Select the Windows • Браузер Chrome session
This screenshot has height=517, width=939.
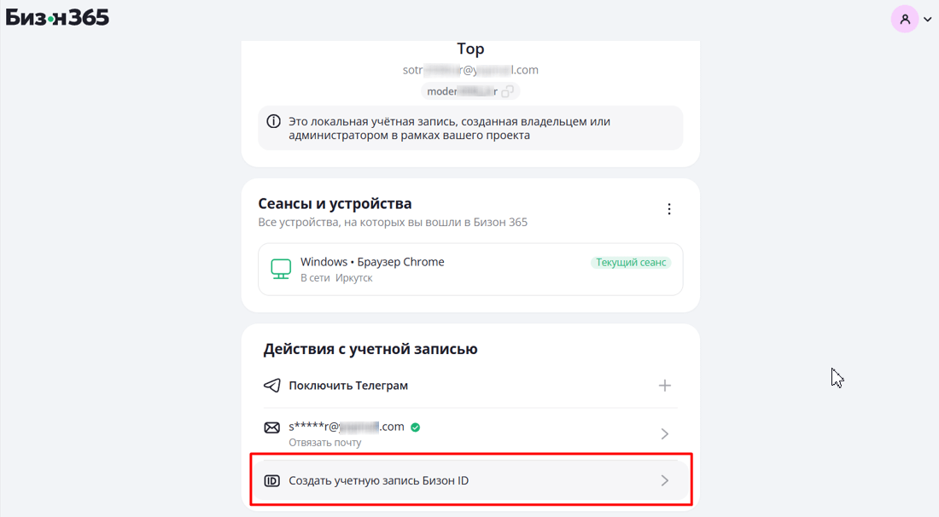(x=372, y=262)
